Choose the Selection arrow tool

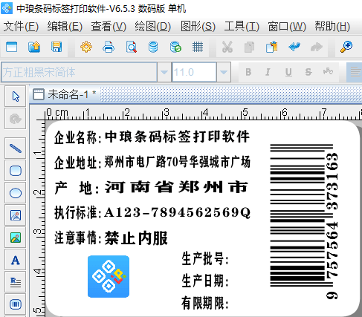pyautogui.click(x=16, y=97)
